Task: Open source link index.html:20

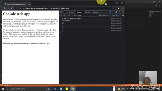Action: [x=116, y=23]
